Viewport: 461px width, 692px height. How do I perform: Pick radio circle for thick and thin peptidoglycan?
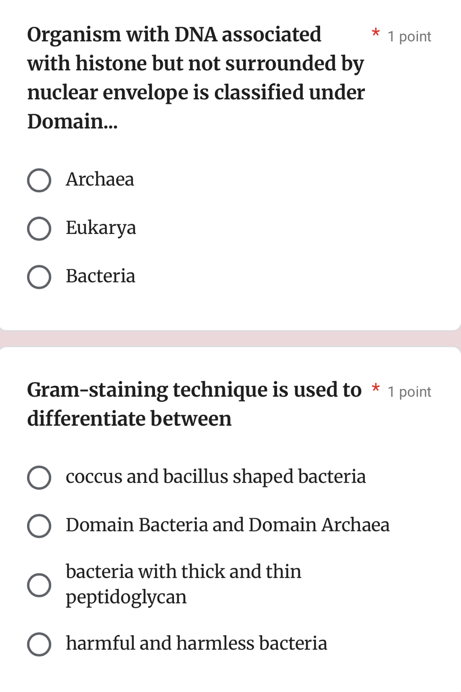coord(39,585)
